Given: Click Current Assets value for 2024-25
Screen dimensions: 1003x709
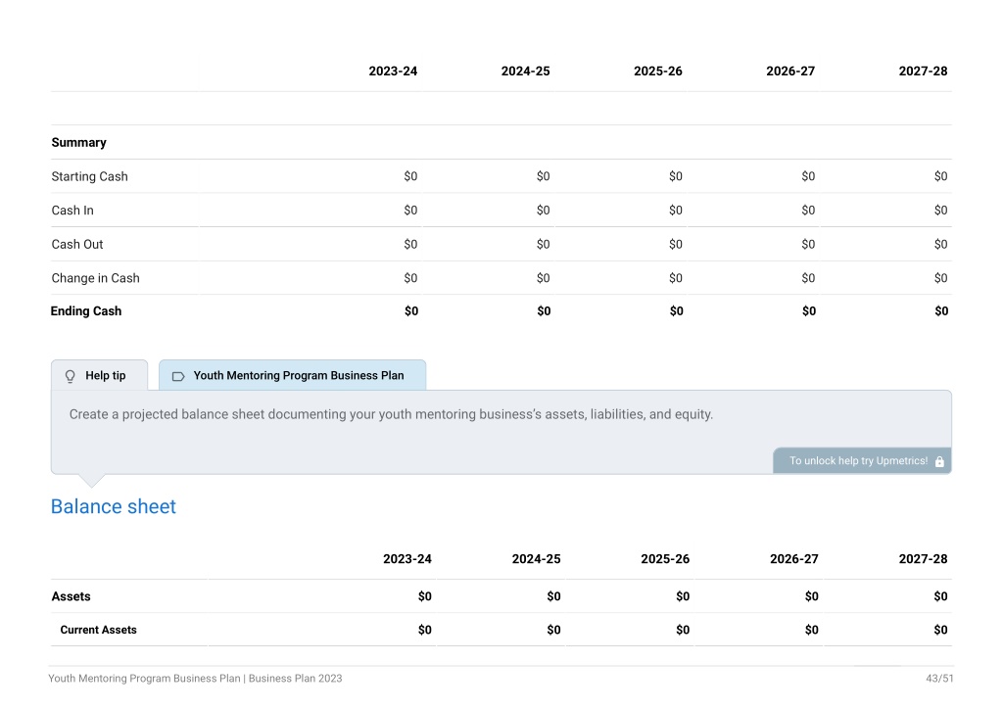Looking at the screenshot, I should coord(553,630).
